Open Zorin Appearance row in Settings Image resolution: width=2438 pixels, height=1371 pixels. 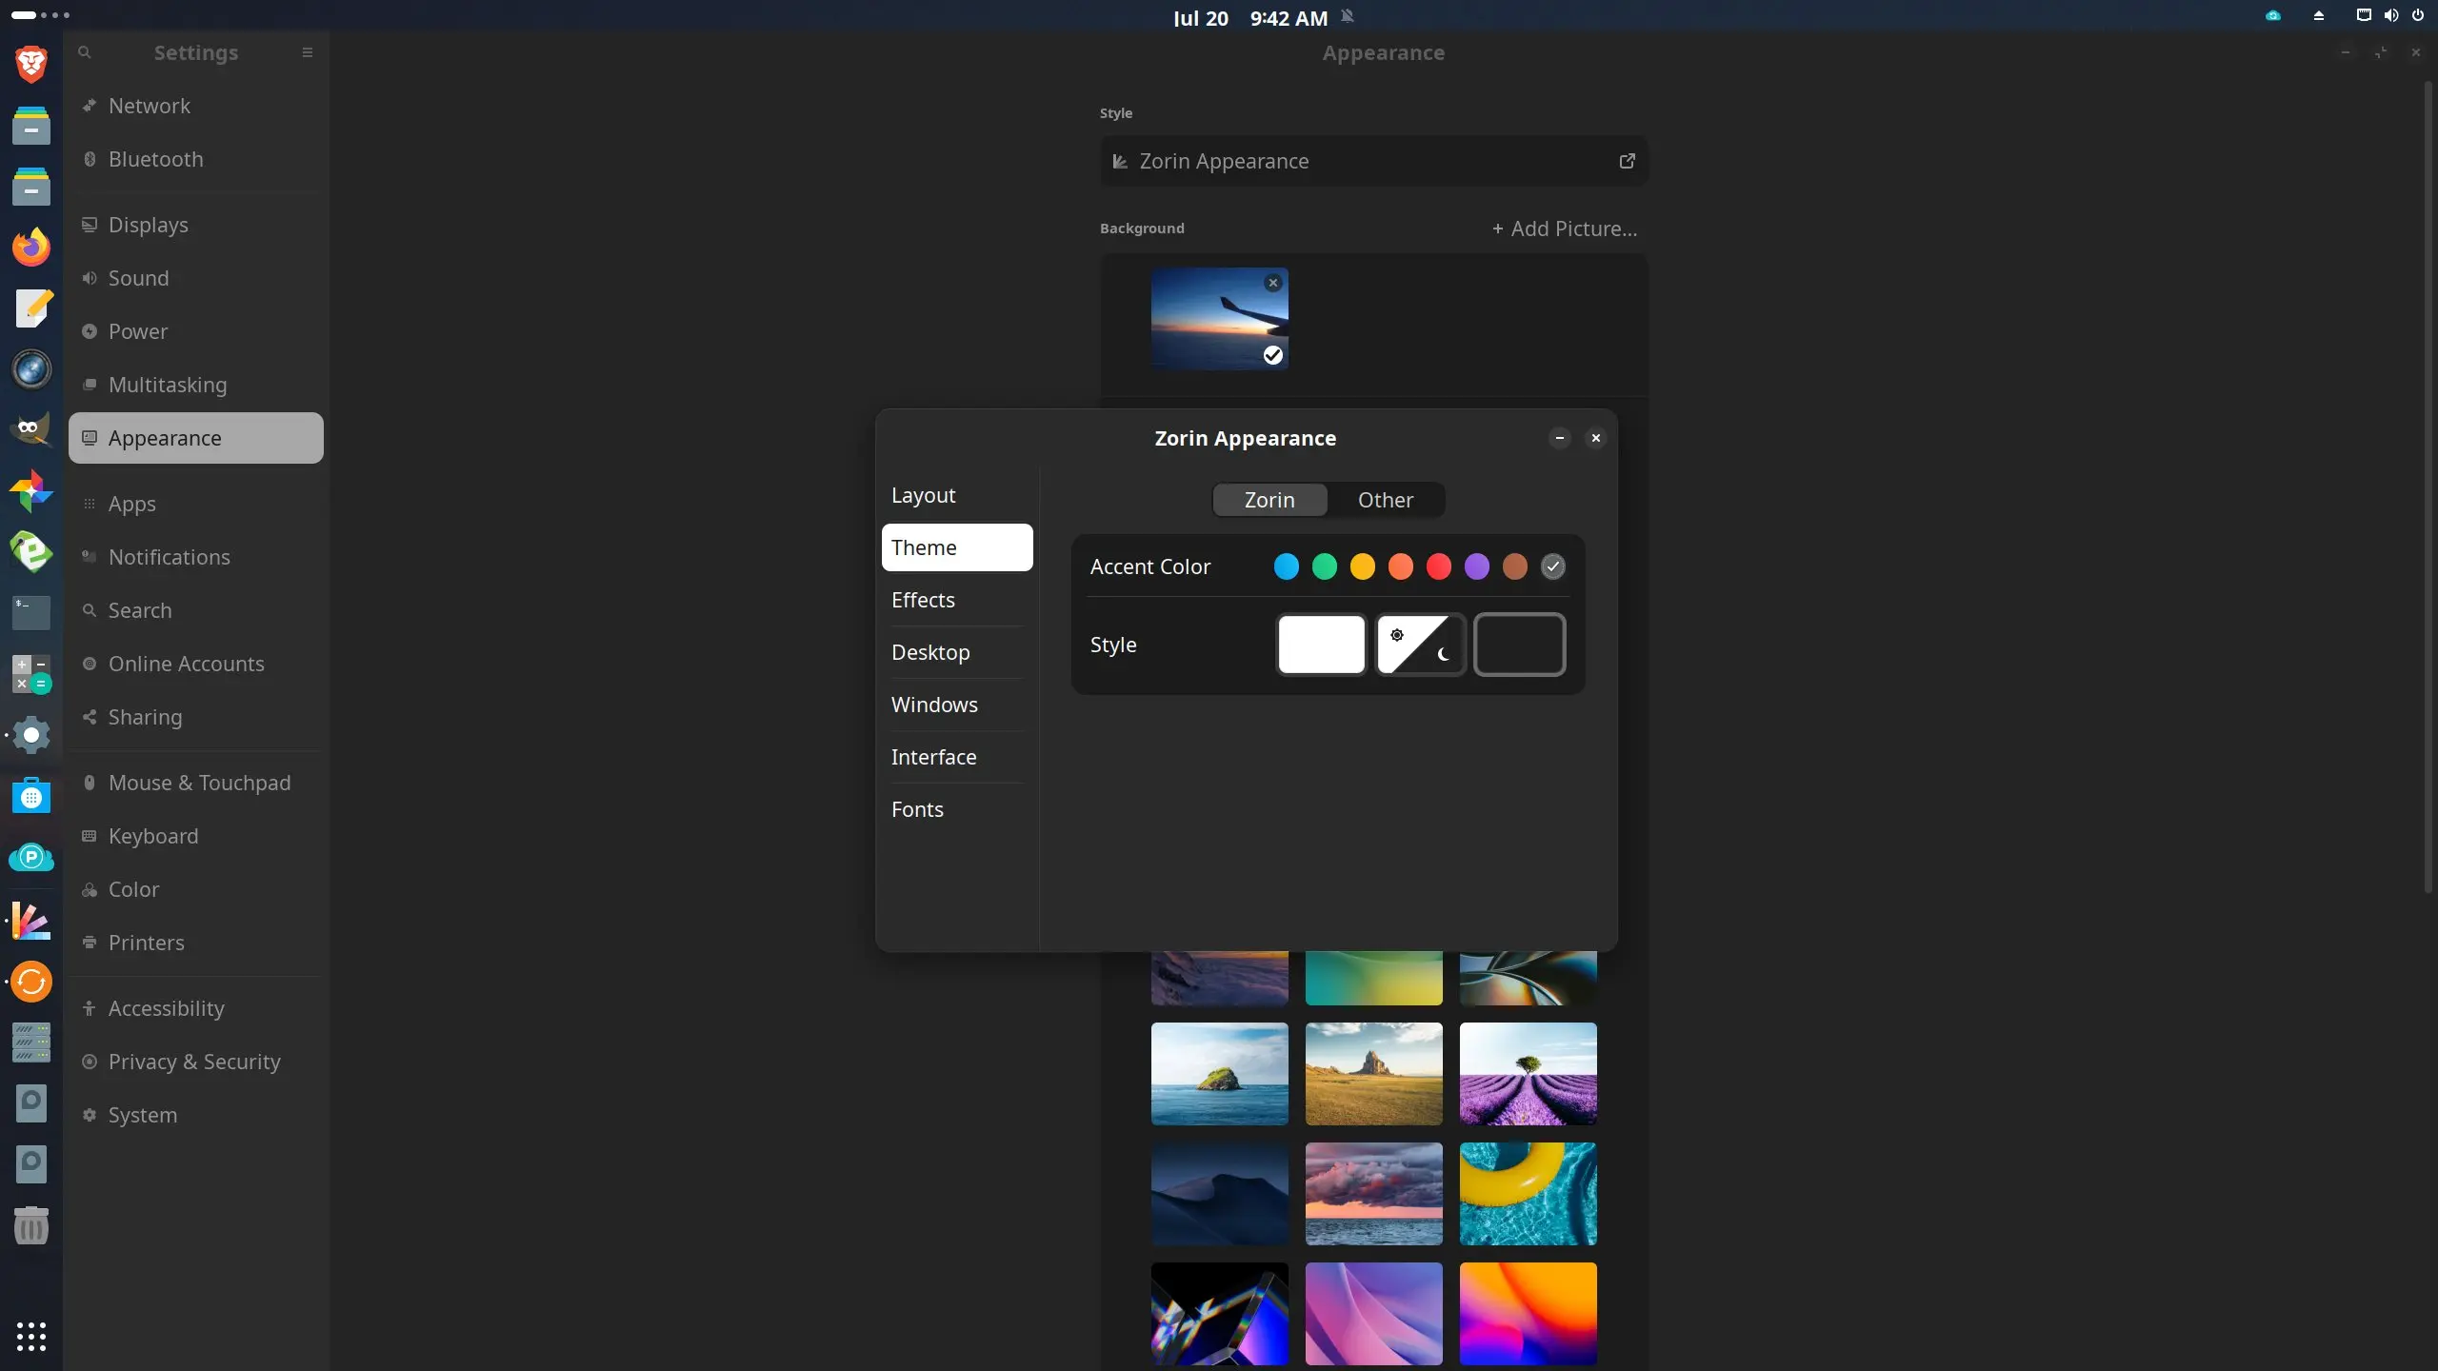click(x=1373, y=161)
